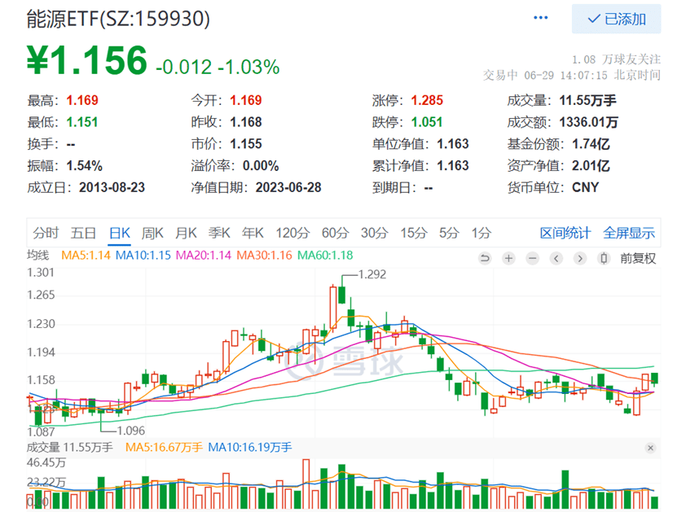677x512 pixels.
Task: Click the 溢价率 value 0.00%
Action: coord(261,165)
